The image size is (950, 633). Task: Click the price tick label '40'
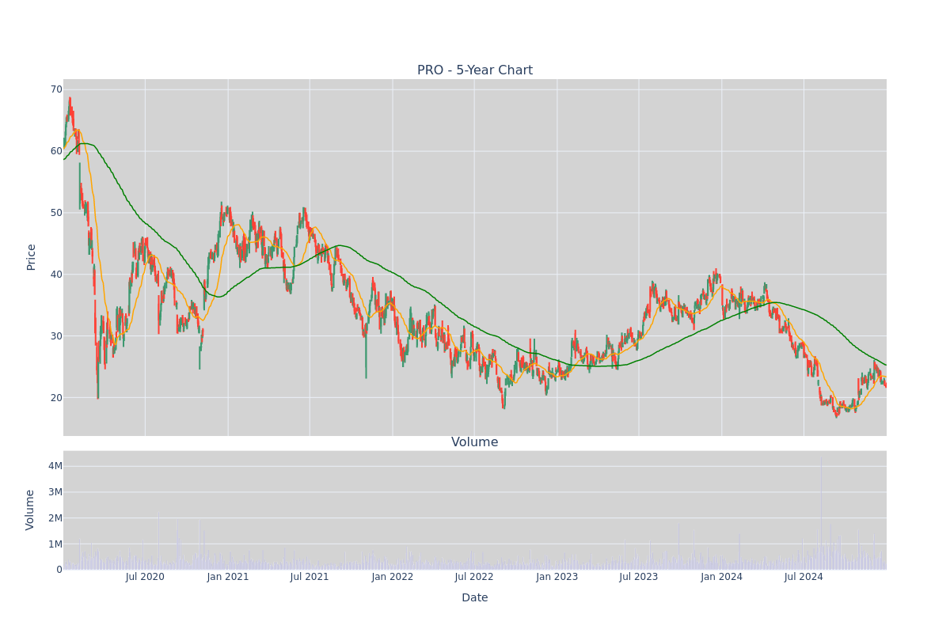(x=56, y=275)
